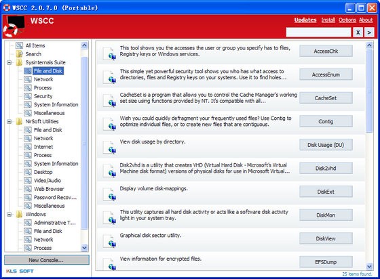
Task: Click the Disk2vhd tool file icon
Action: [109, 171]
